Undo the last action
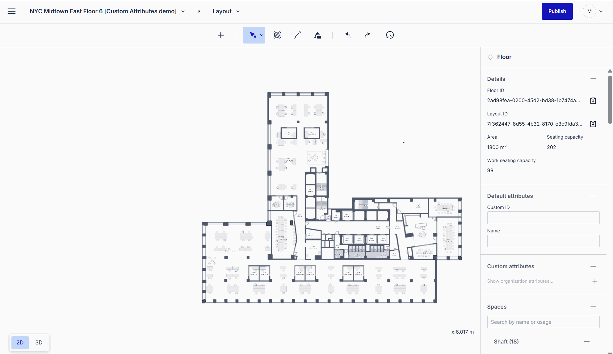613x354 pixels. (x=348, y=35)
